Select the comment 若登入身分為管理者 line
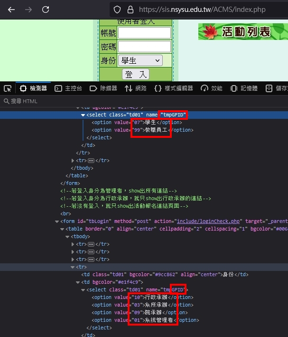Image resolution: width=288 pixels, height=337 pixels. pos(119,191)
